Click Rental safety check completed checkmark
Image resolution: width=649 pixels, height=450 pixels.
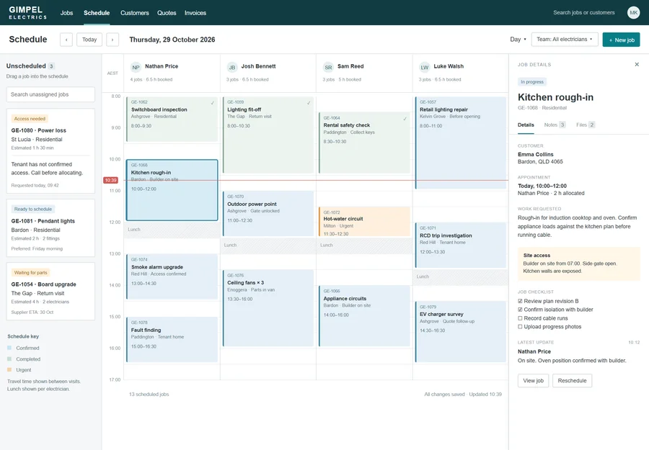[x=405, y=119]
